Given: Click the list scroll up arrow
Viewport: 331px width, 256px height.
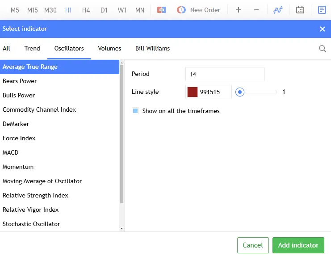Looking at the screenshot, I should [122, 63].
